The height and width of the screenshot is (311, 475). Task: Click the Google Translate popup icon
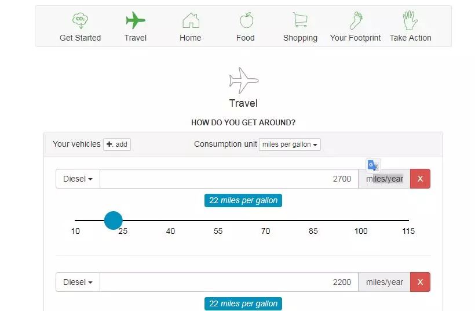tap(373, 165)
